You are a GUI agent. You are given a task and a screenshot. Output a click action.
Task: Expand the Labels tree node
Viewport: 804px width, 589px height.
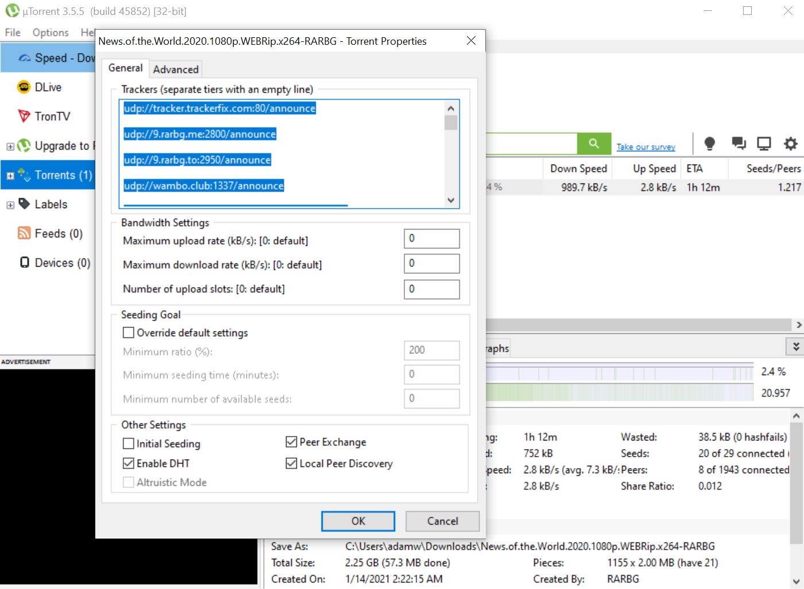(x=10, y=205)
